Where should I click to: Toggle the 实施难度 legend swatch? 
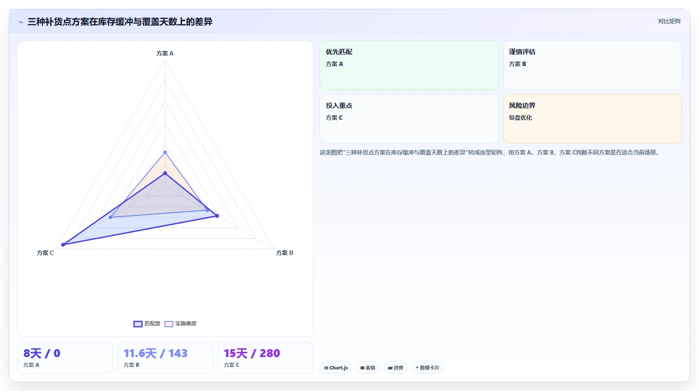point(169,324)
